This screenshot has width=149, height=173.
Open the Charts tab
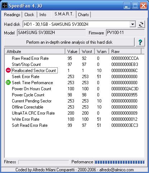click(x=83, y=15)
